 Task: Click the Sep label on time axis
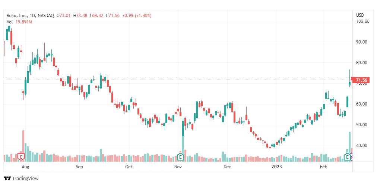click(x=79, y=166)
